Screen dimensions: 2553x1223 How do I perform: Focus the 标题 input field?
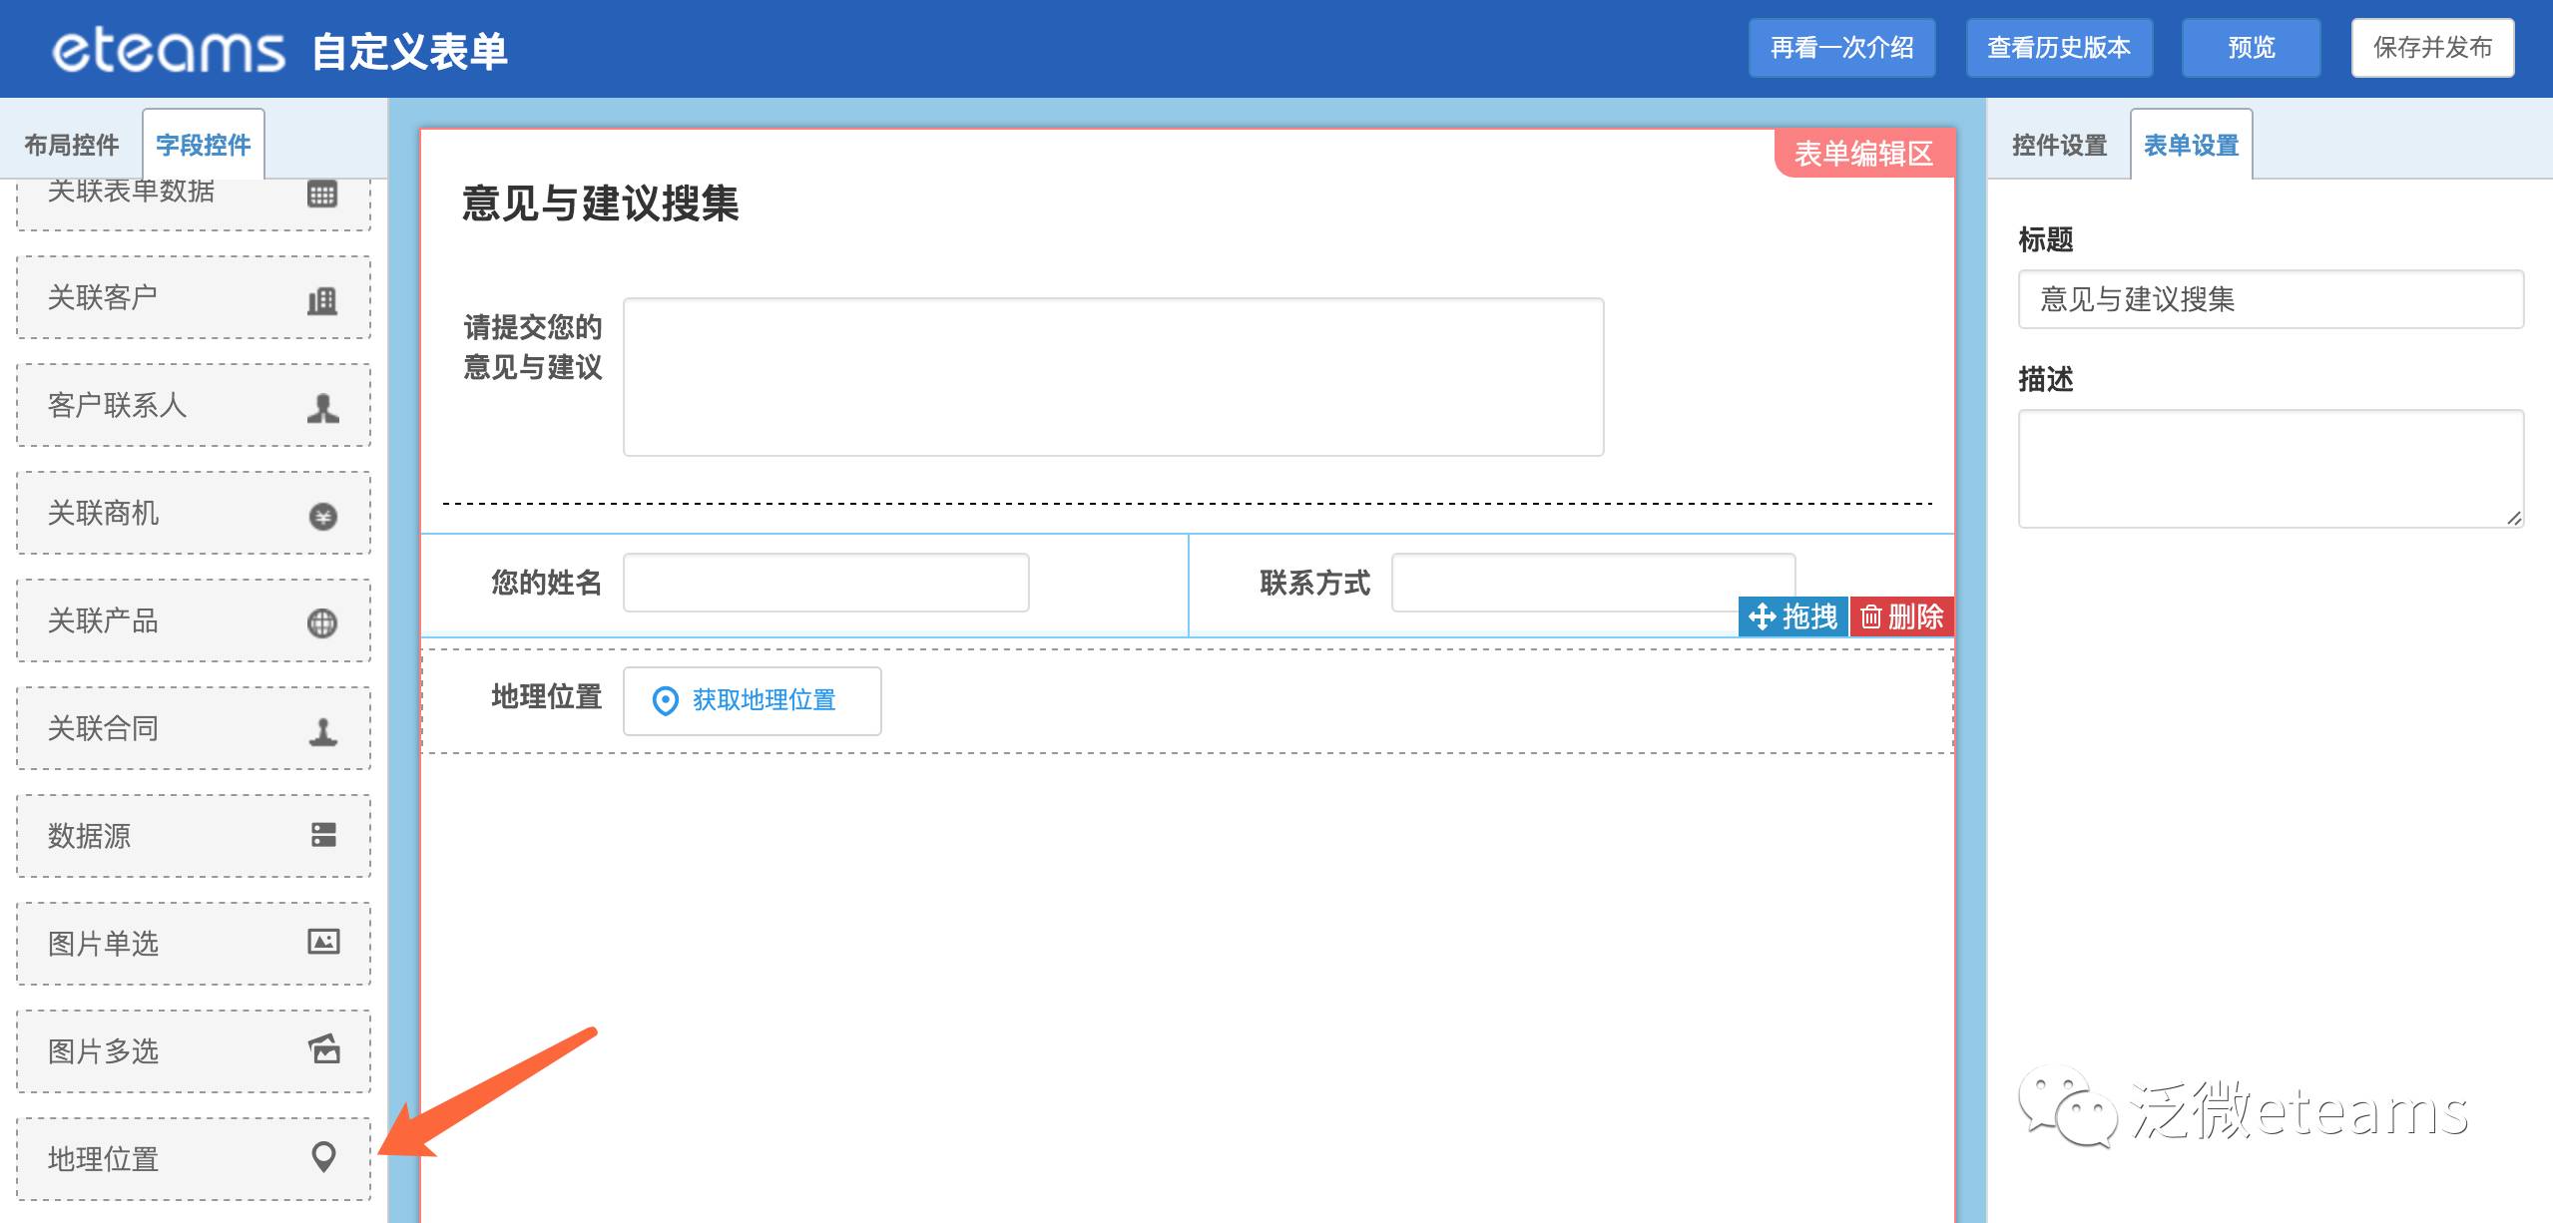2270,299
